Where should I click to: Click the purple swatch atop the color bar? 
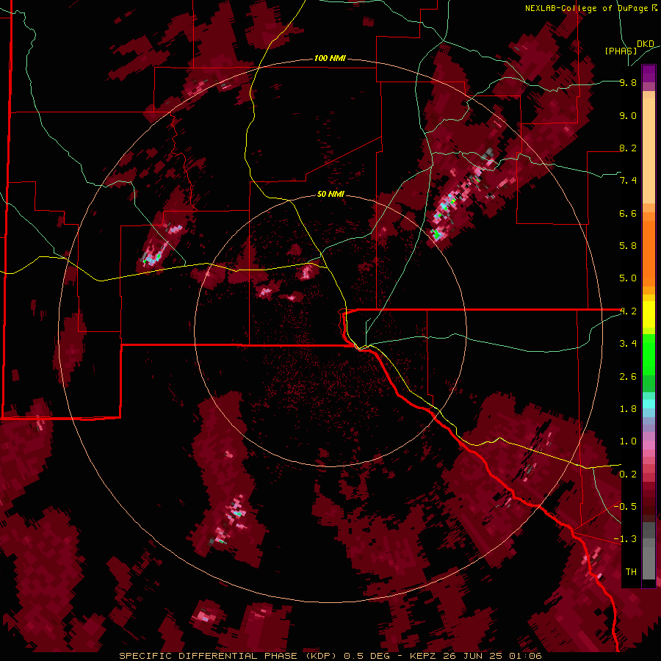tap(649, 73)
